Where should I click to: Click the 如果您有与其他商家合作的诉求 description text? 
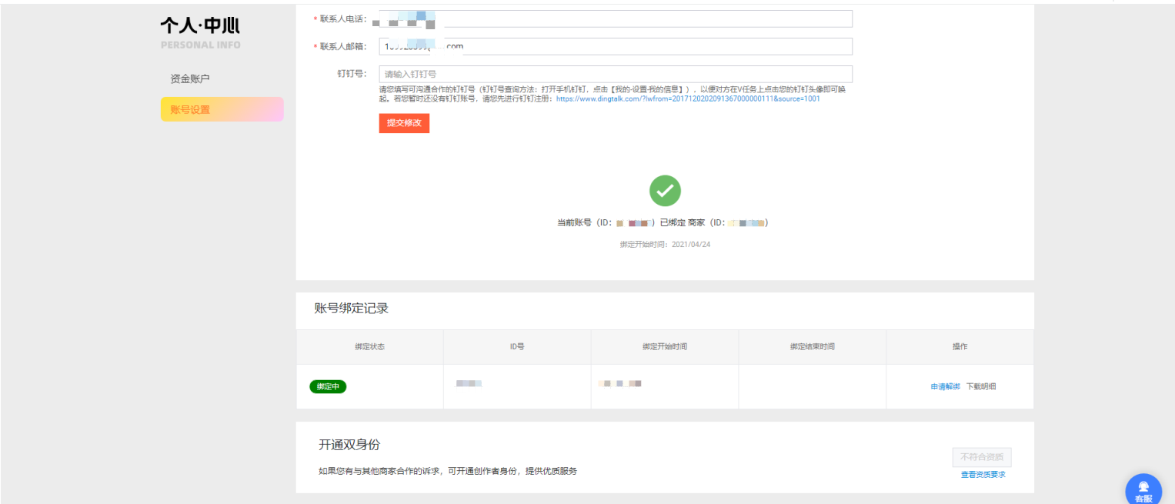tap(448, 471)
